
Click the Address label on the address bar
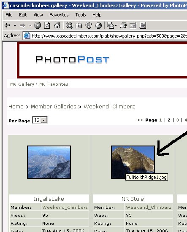[12, 36]
